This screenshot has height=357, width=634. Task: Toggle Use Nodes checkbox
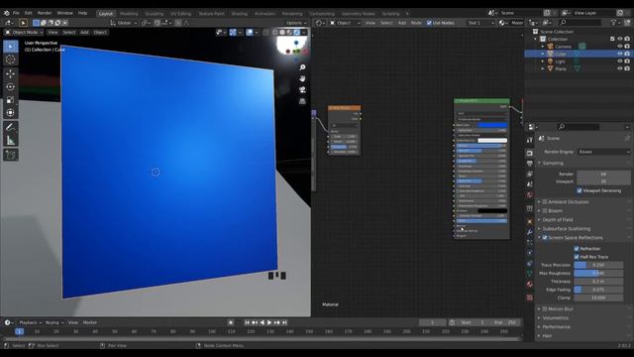click(x=429, y=23)
